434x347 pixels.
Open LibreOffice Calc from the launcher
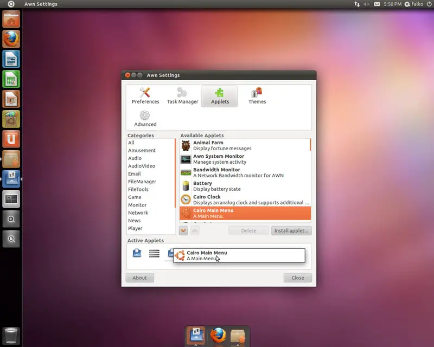pyautogui.click(x=11, y=79)
